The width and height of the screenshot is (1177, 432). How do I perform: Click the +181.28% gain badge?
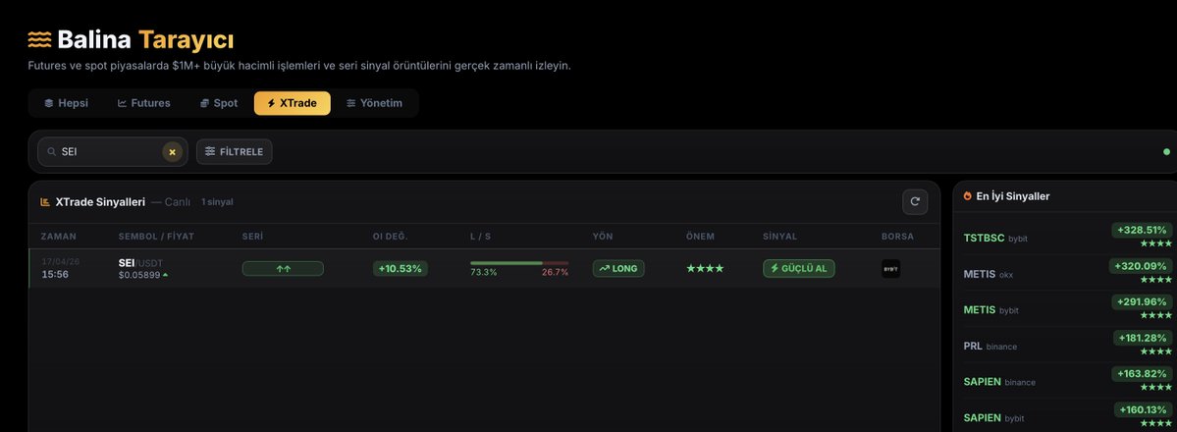[x=1142, y=338]
